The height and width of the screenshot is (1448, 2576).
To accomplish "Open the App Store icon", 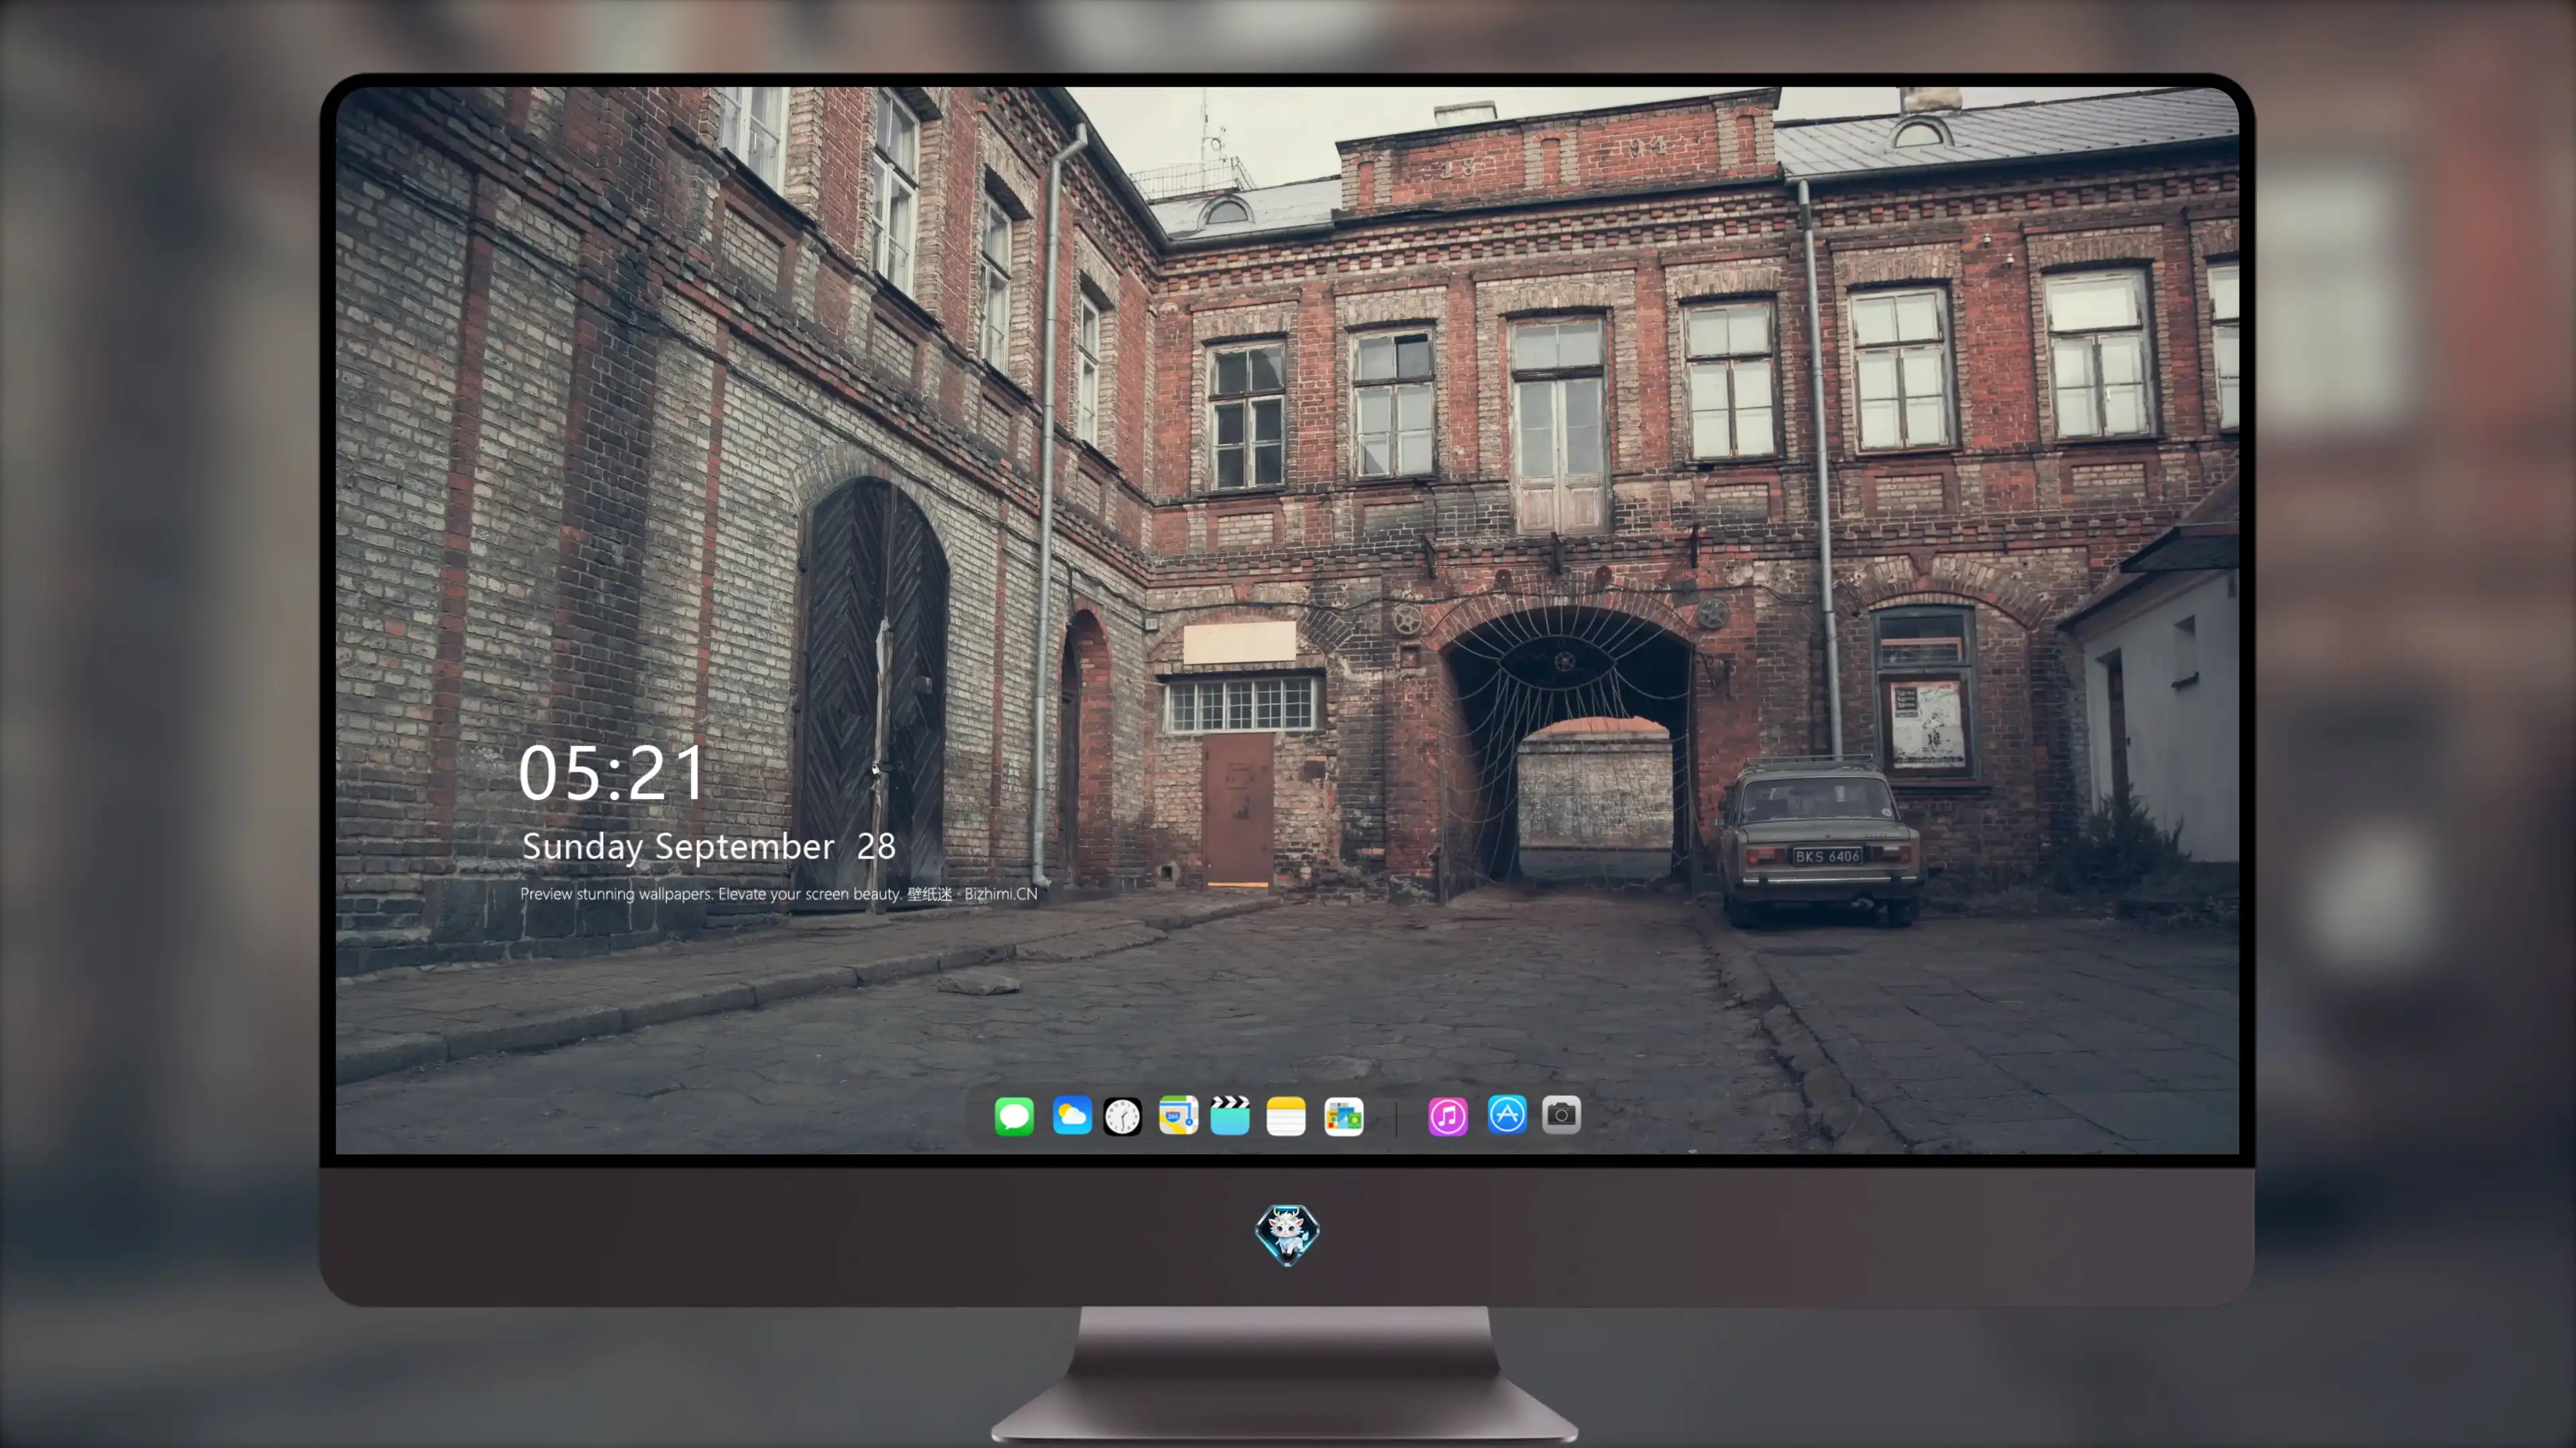I will tap(1507, 1115).
